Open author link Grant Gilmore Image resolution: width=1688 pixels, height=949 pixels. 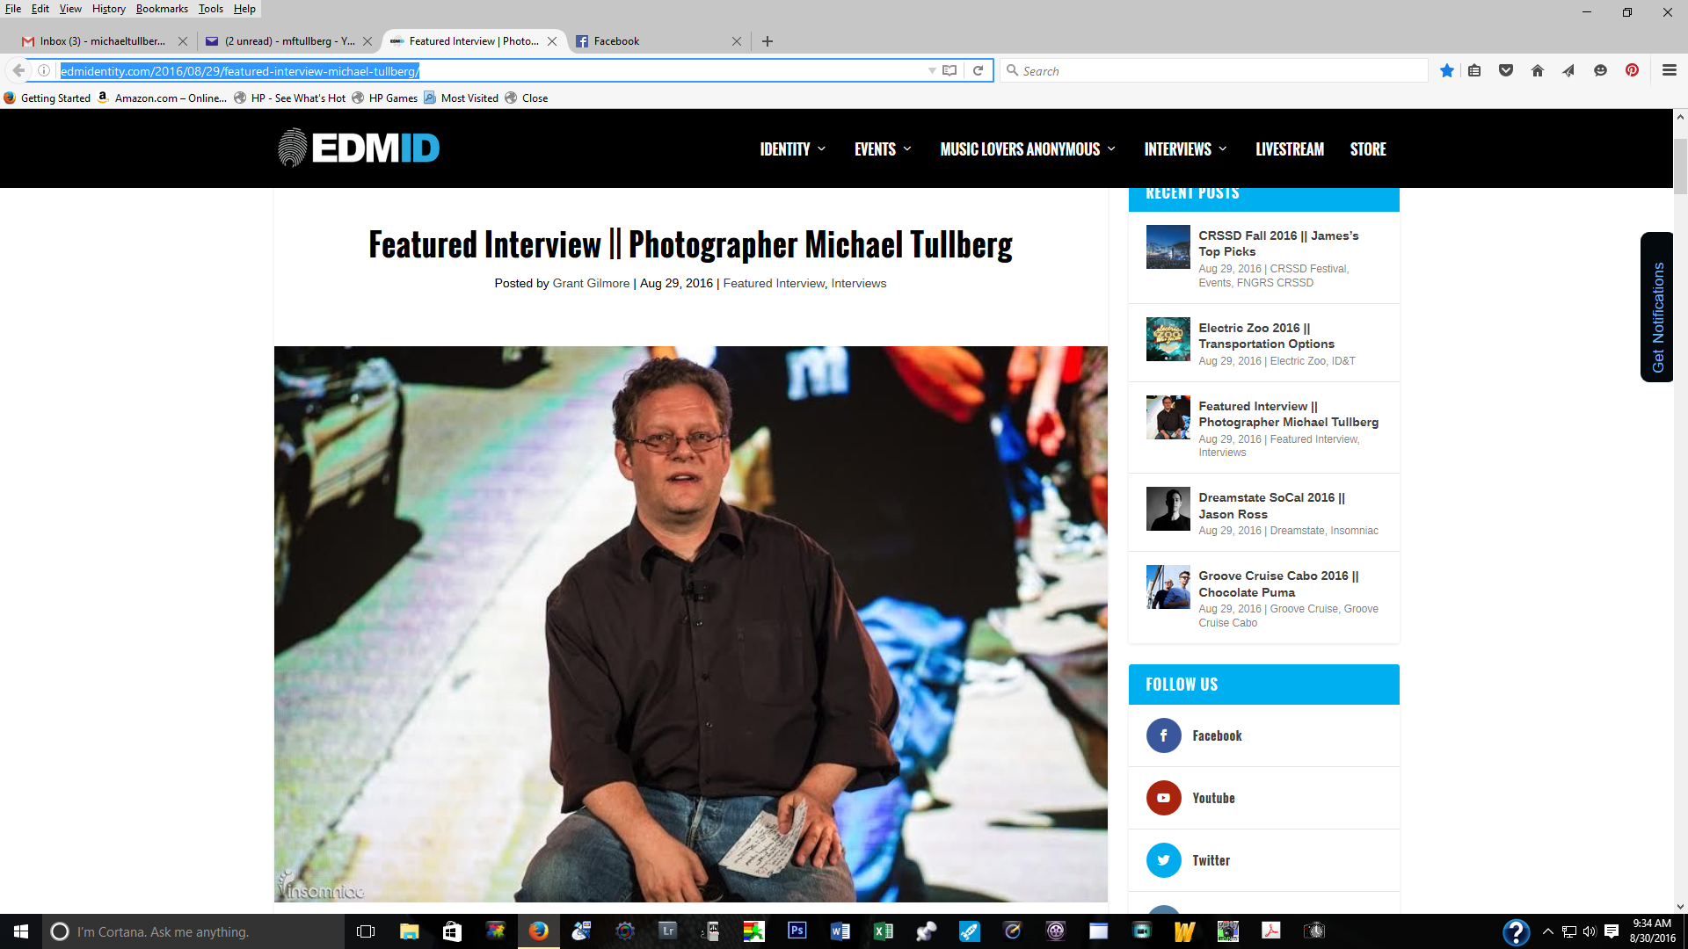click(591, 283)
